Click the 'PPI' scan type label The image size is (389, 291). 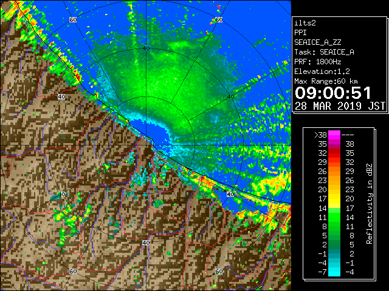click(x=300, y=33)
